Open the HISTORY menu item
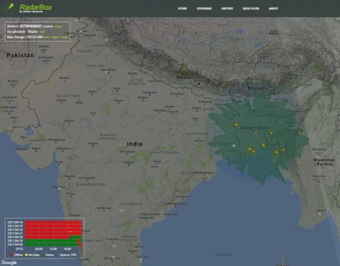The width and height of the screenshot is (340, 266). 227,9
